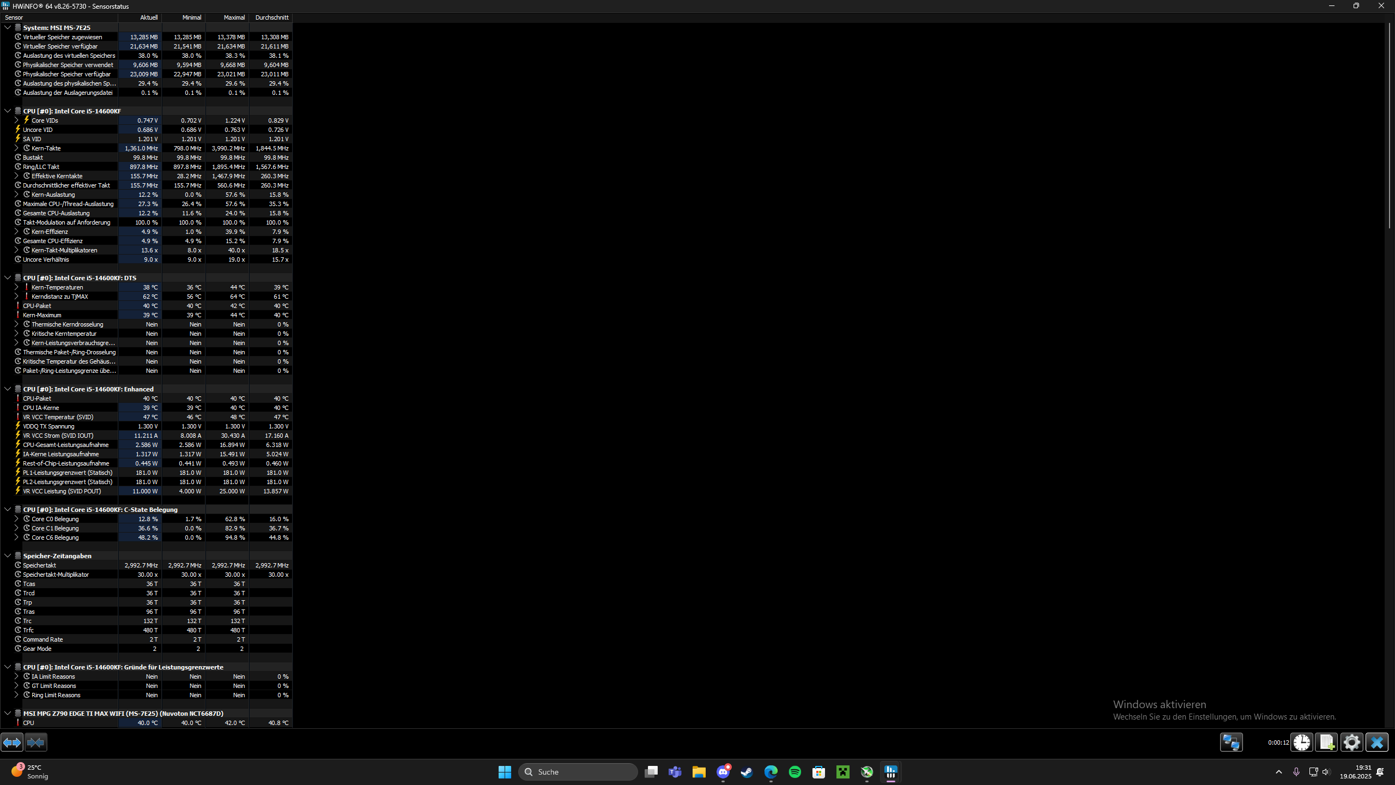Open the sensor settings gear icon
The image size is (1395, 785).
click(1351, 742)
